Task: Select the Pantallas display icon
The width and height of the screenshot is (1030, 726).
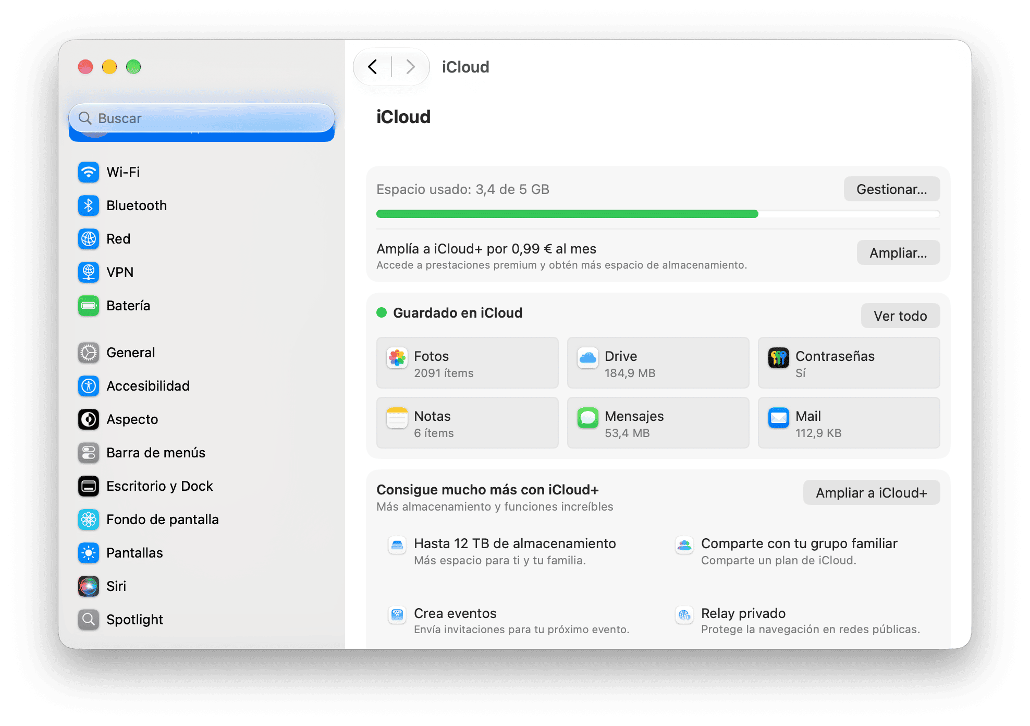Action: [89, 553]
